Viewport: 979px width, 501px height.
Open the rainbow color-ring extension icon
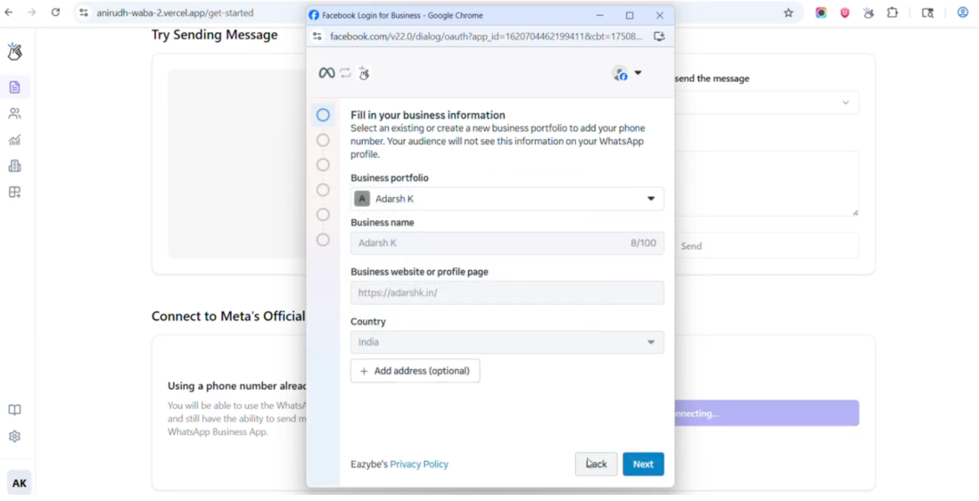[x=821, y=12]
